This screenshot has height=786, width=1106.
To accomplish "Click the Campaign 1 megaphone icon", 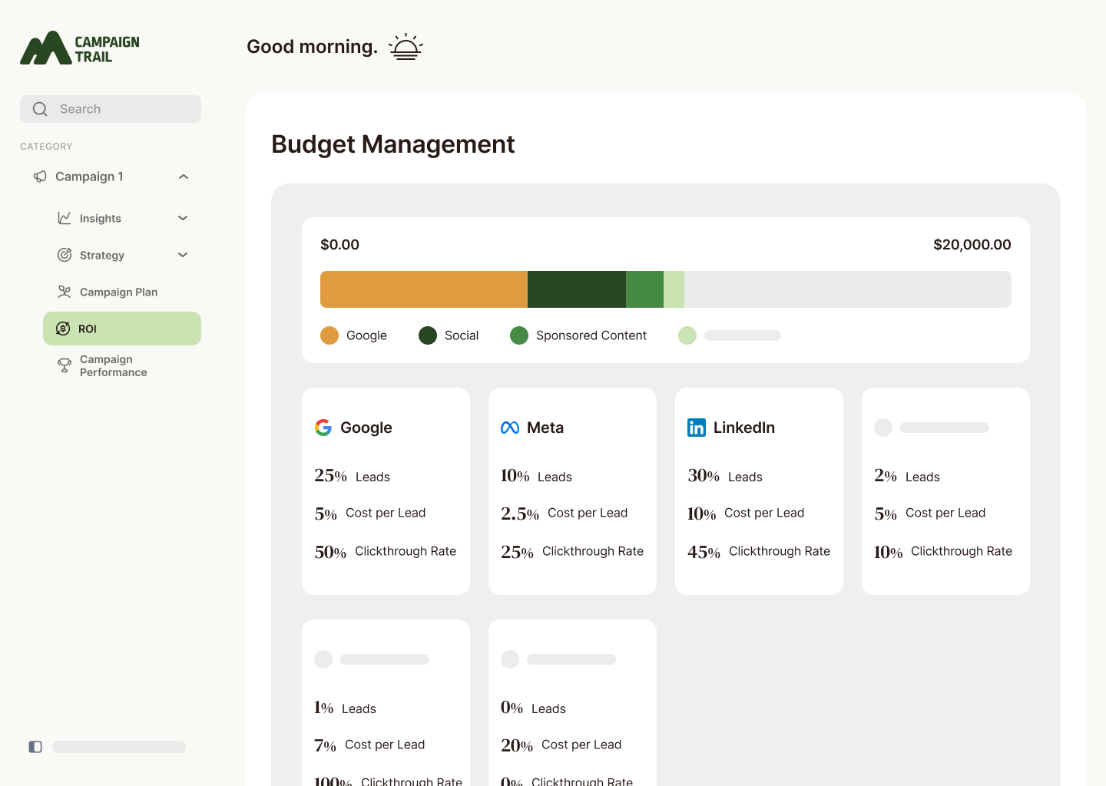I will [x=40, y=177].
